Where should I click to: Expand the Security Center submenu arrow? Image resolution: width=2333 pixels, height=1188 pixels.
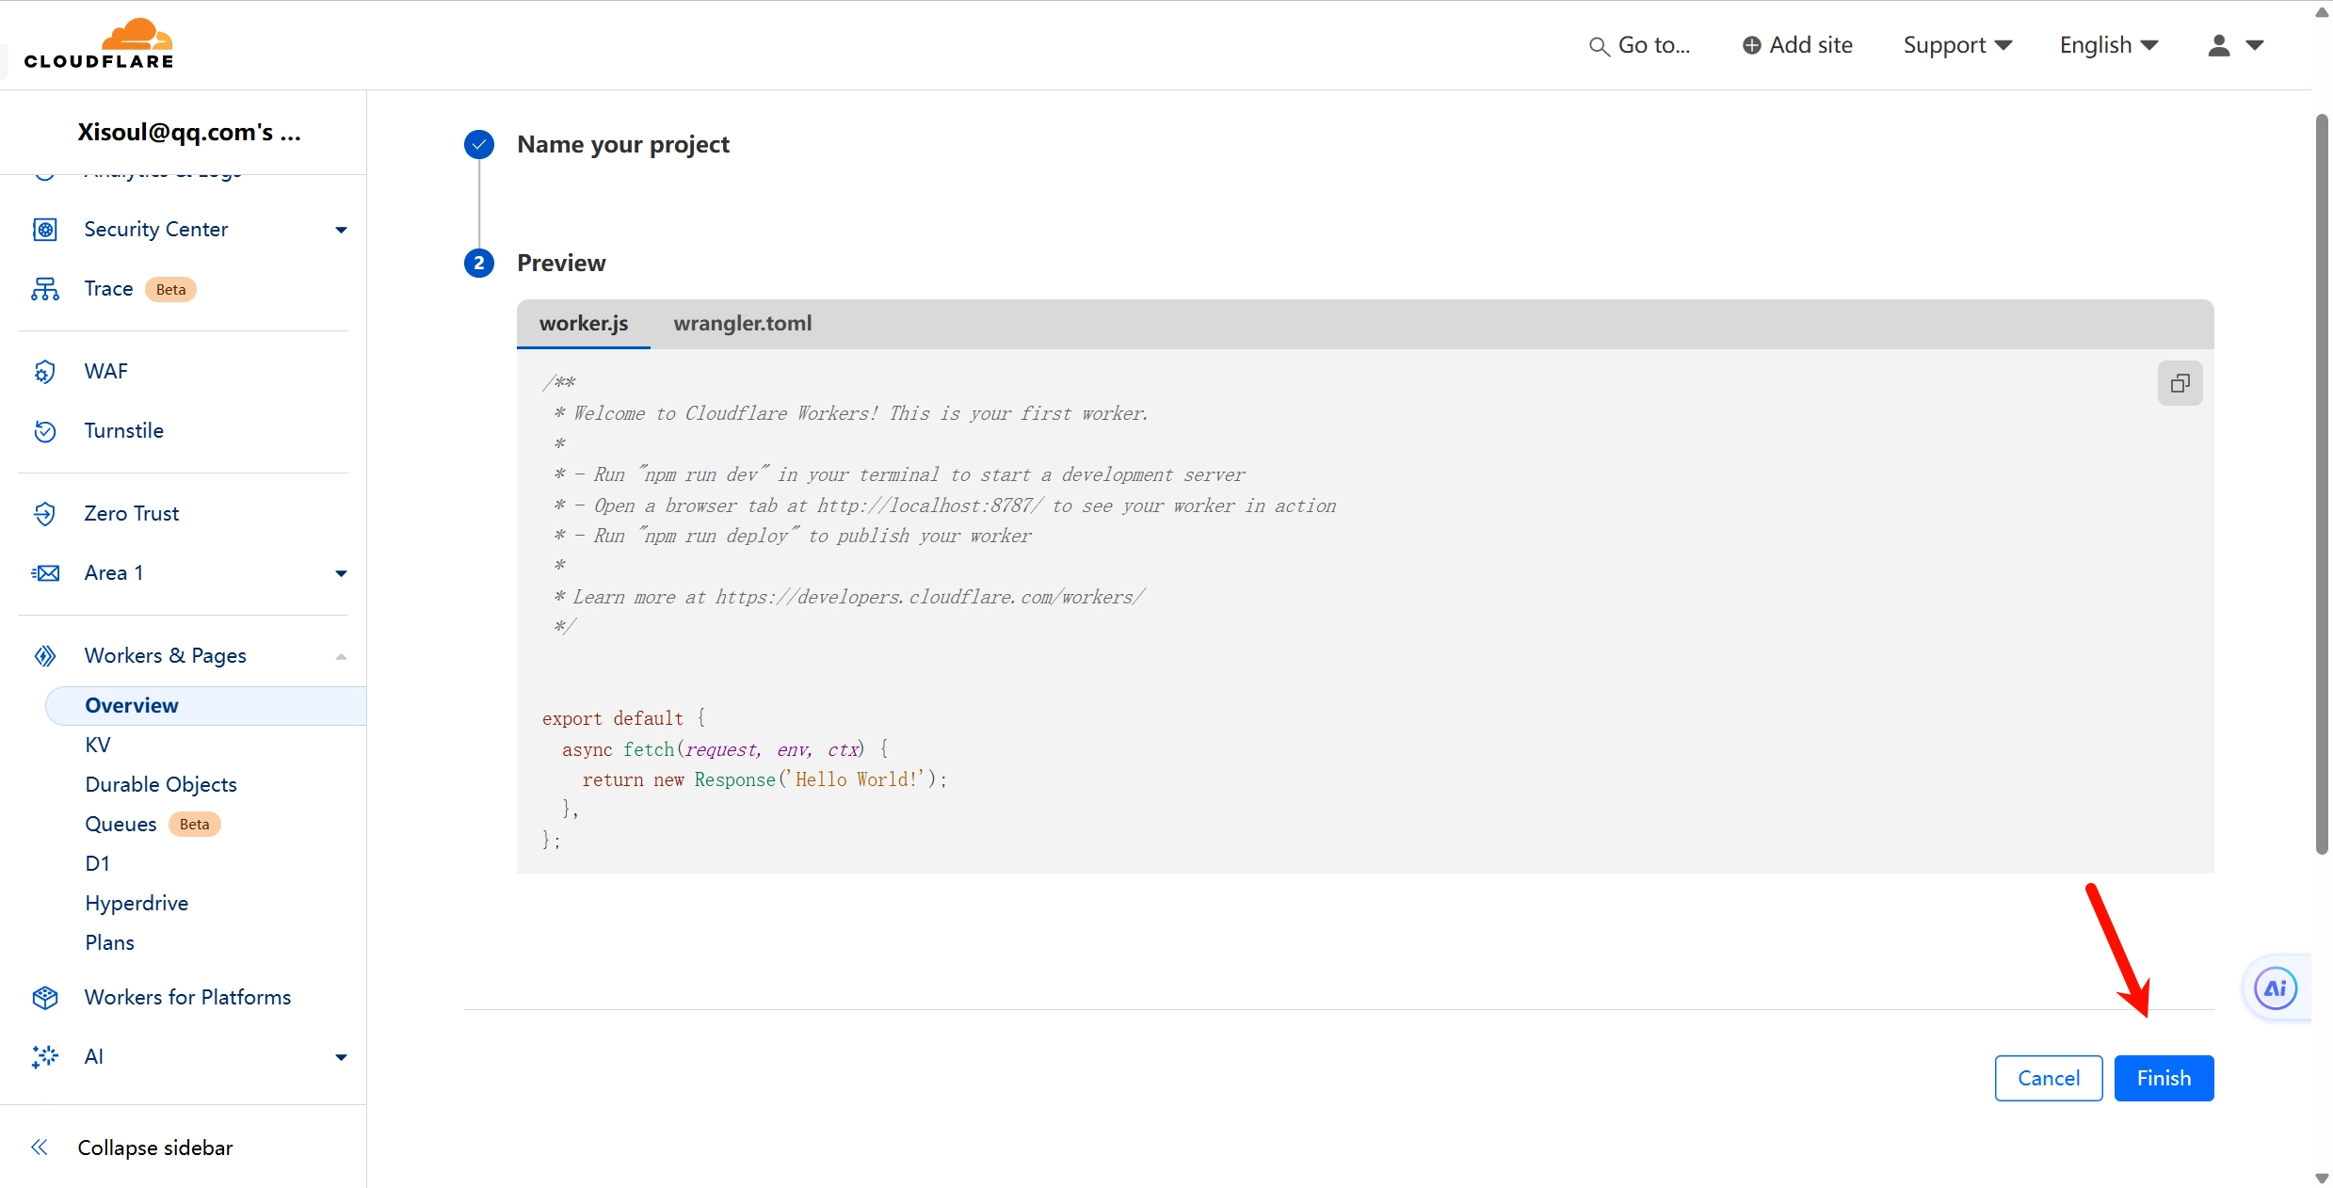click(x=341, y=230)
